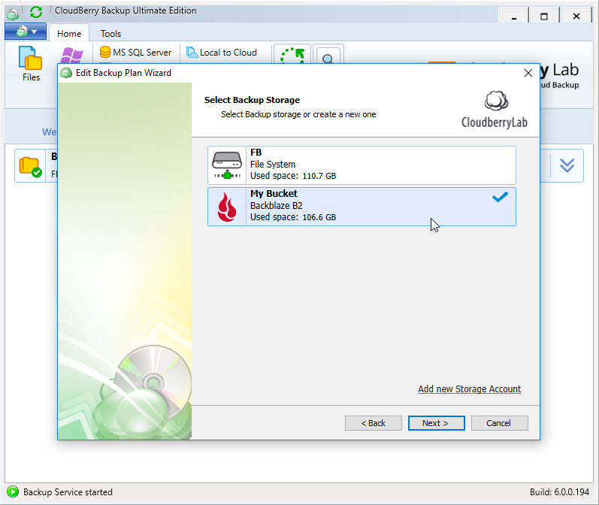Click the CloudBerry app icon in title bar

(x=13, y=13)
